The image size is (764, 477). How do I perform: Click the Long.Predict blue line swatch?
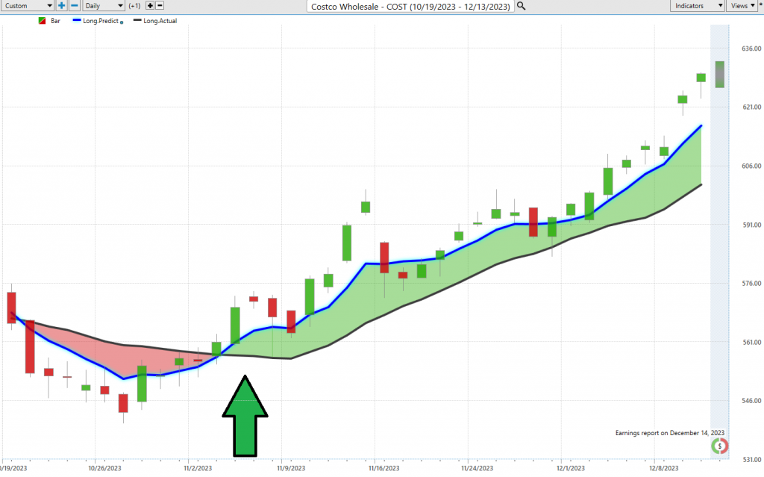pos(77,20)
